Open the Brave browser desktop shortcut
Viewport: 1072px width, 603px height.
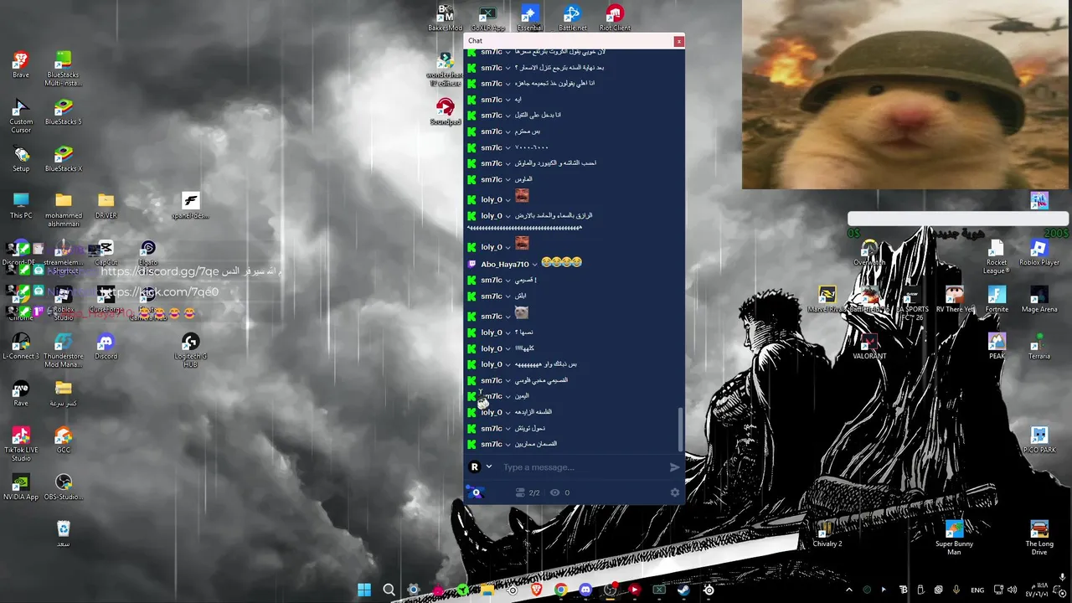[x=21, y=64]
